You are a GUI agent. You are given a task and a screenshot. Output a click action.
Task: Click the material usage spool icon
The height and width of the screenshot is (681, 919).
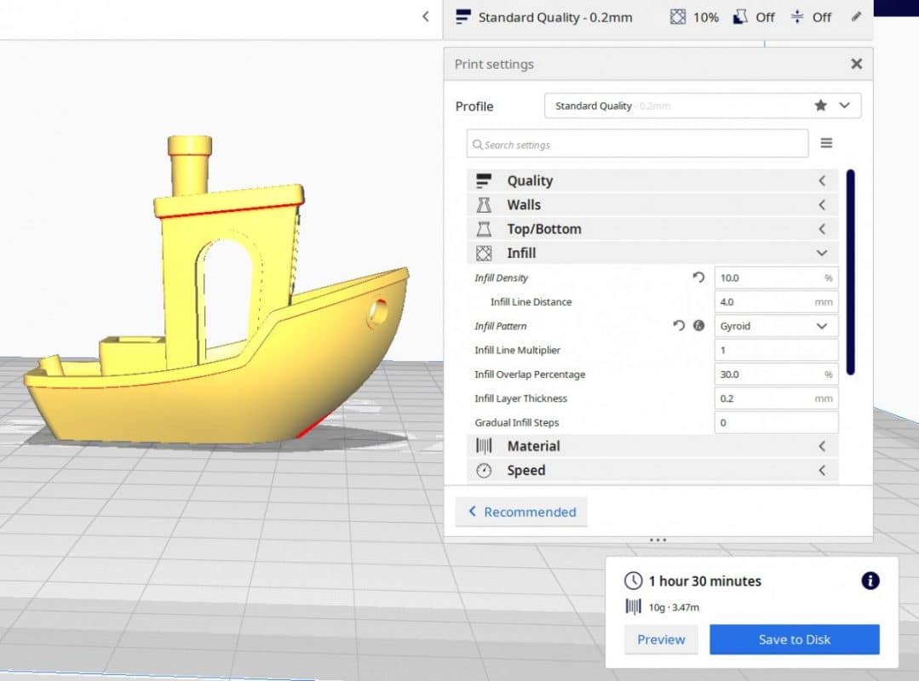(x=633, y=607)
